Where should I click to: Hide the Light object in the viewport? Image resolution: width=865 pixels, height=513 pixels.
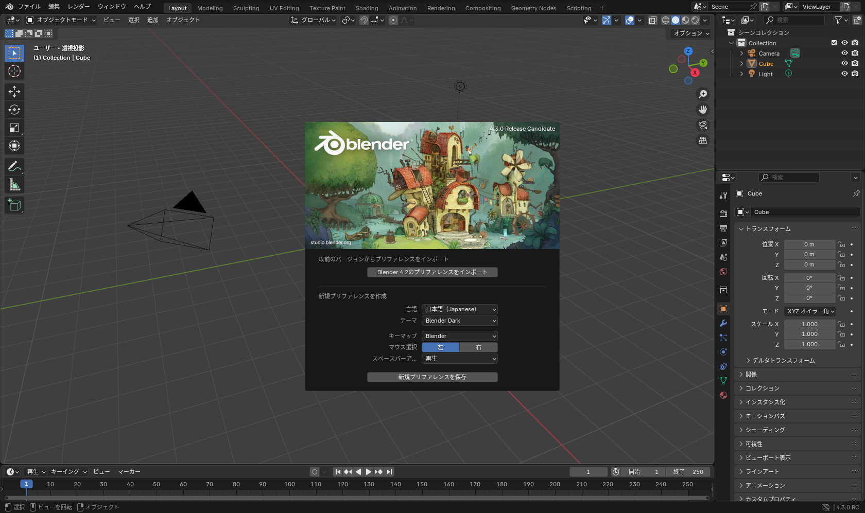tap(844, 74)
